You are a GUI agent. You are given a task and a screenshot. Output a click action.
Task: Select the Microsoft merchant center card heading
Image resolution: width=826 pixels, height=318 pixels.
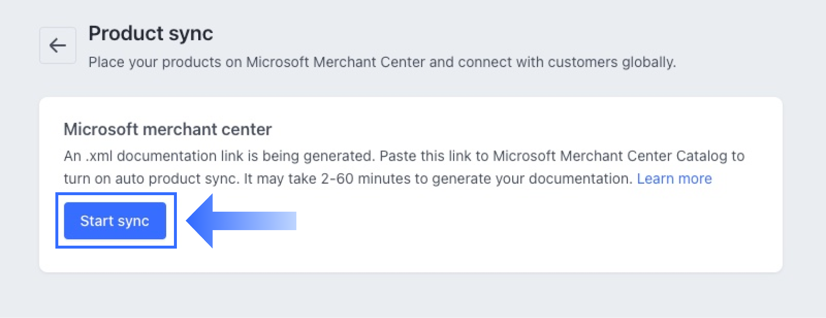(x=168, y=129)
